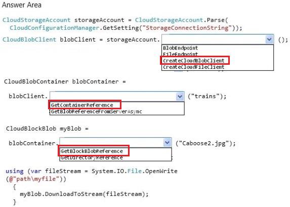Screen dimensions: 290x207
Task: Click the "StorageConnectionString" text
Action: (x=187, y=28)
